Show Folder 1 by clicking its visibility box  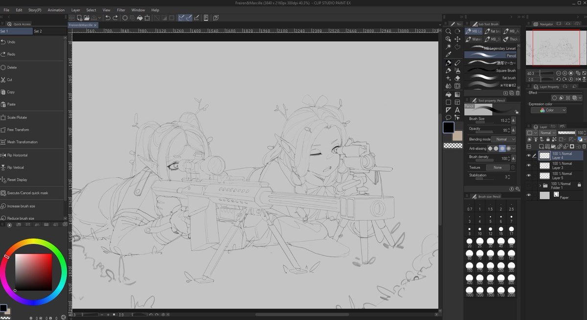529,185
